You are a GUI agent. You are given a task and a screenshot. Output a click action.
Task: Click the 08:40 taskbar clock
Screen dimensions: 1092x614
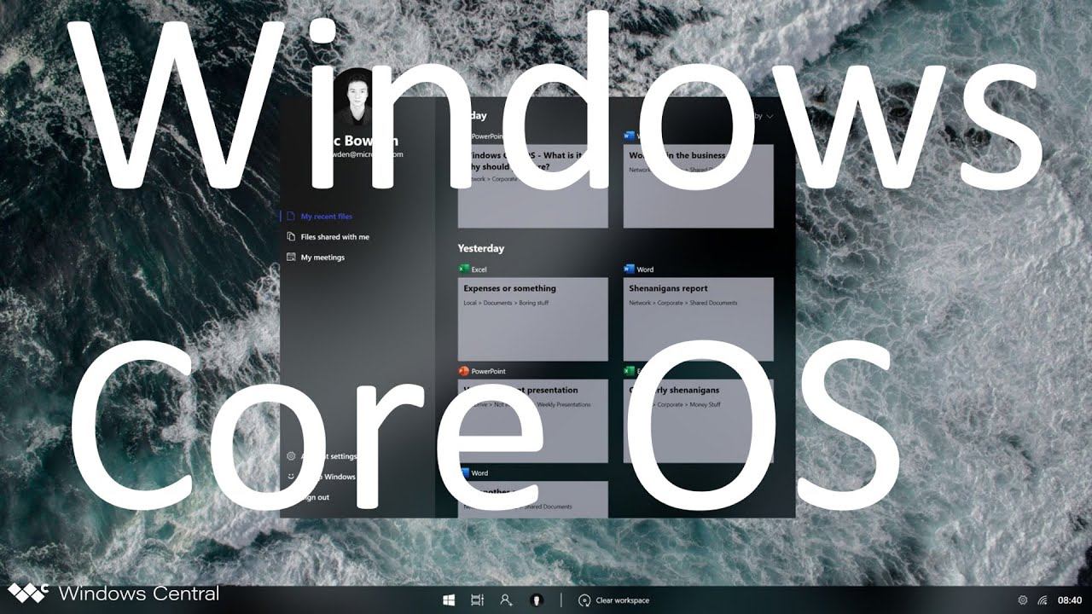(1070, 600)
